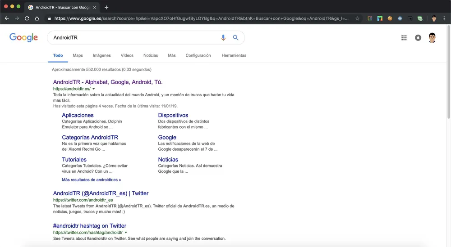Open the Más search options menu

(x=171, y=55)
